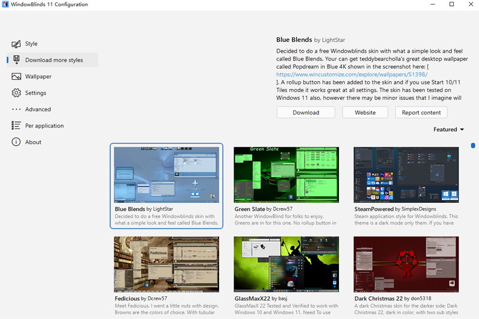Image resolution: width=479 pixels, height=319 pixels.
Task: Click the 'Green Slate by Dcrew57' title
Action: pos(263,209)
